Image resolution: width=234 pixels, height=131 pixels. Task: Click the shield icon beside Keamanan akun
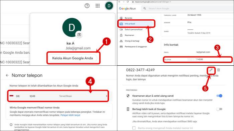128,96
